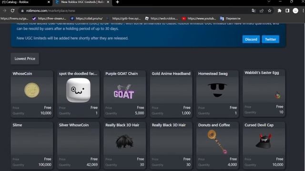This screenshot has height=171, width=305.
Task: Open the Gold Anime Headband title
Action: pos(171,74)
